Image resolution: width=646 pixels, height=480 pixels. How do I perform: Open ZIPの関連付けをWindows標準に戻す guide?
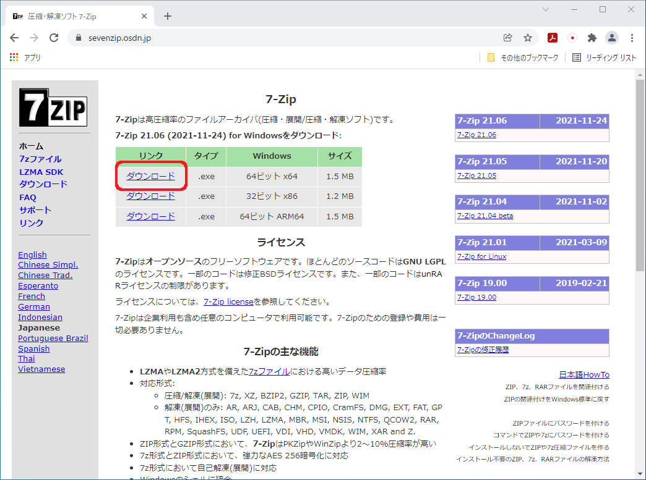tap(557, 400)
